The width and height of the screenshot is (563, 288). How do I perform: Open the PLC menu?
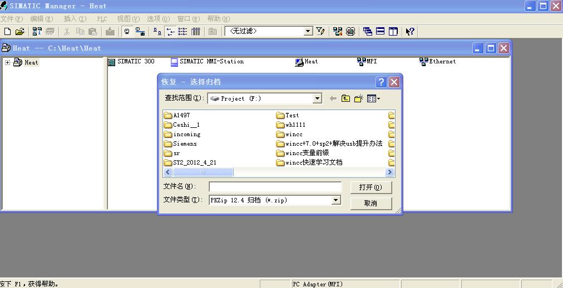point(102,19)
